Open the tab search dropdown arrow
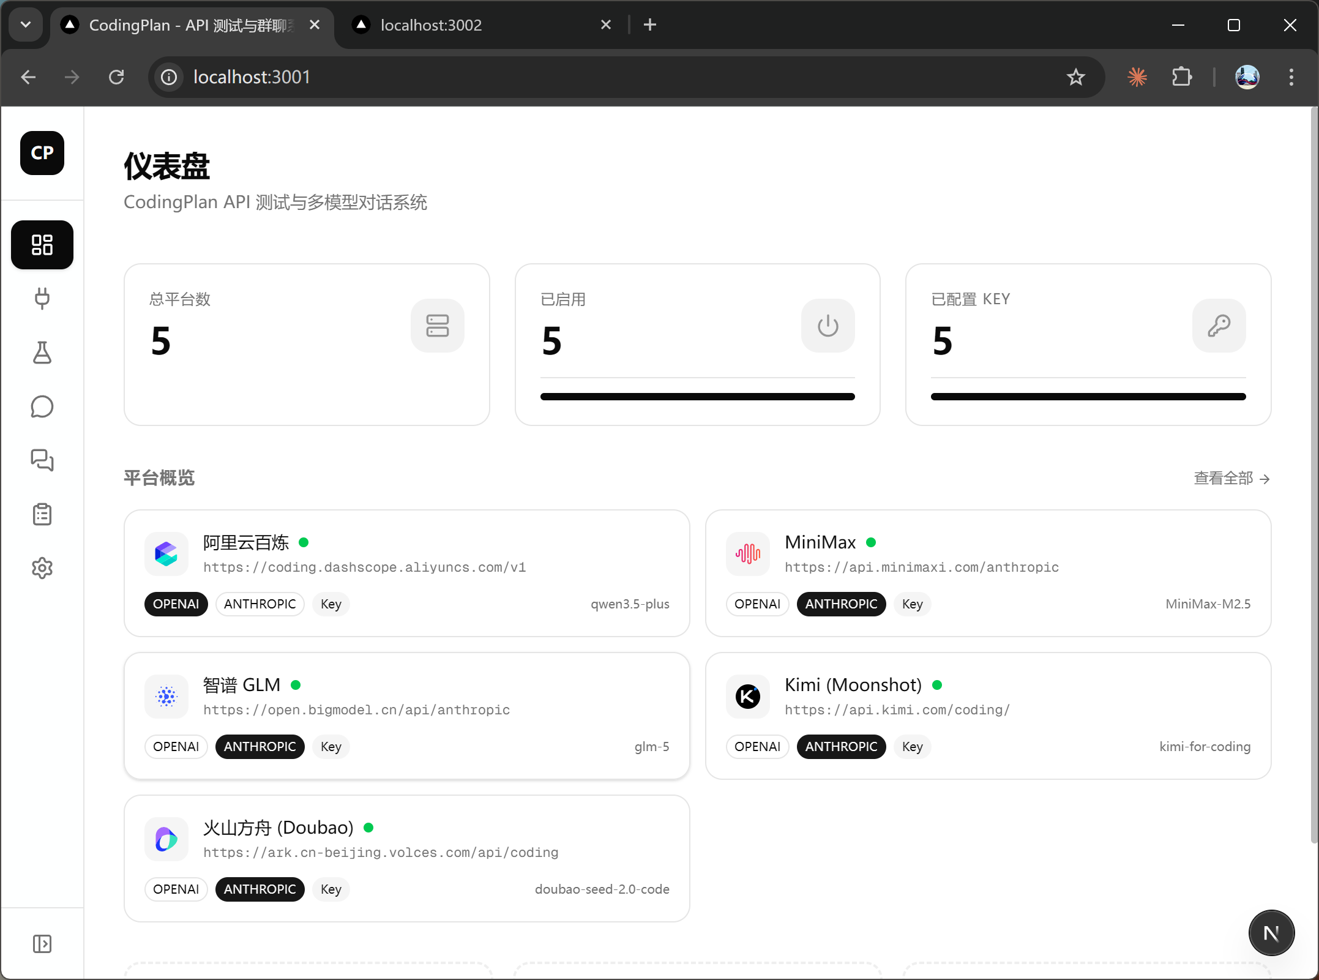The image size is (1319, 980). click(26, 24)
